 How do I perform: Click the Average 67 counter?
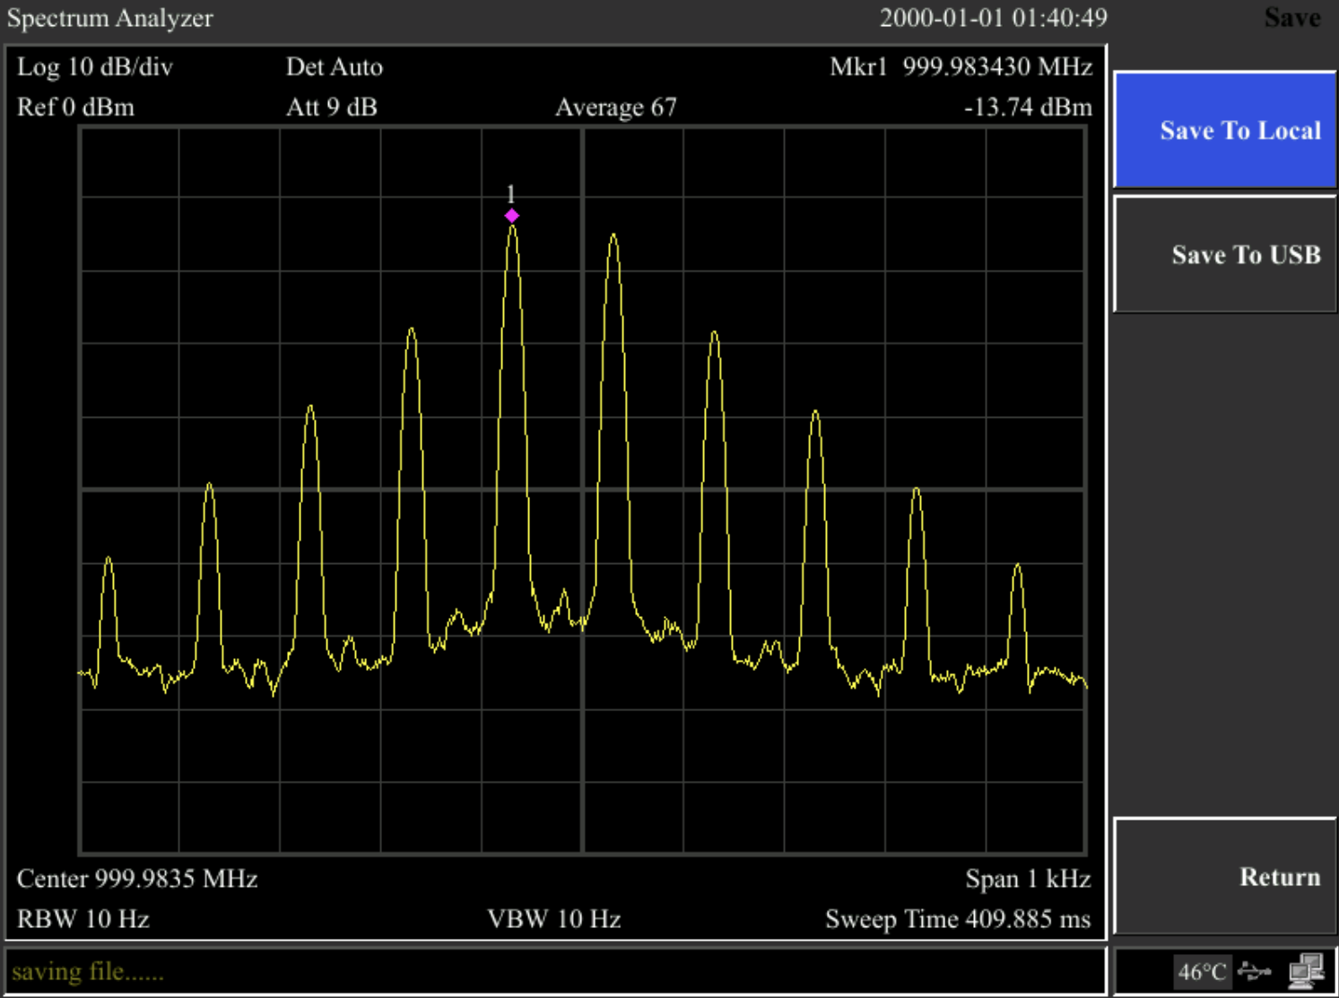point(616,108)
